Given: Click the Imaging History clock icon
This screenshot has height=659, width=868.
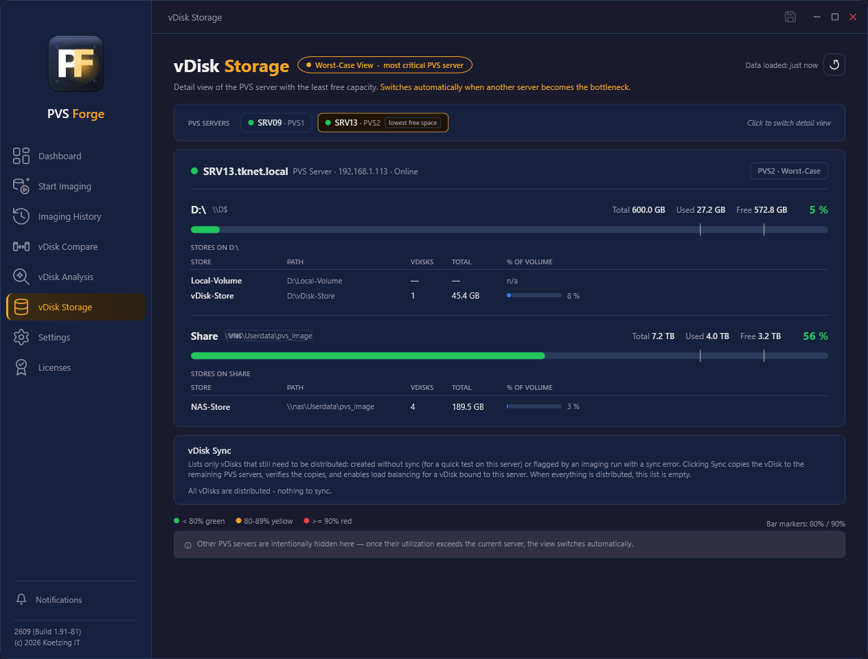Looking at the screenshot, I should [21, 216].
